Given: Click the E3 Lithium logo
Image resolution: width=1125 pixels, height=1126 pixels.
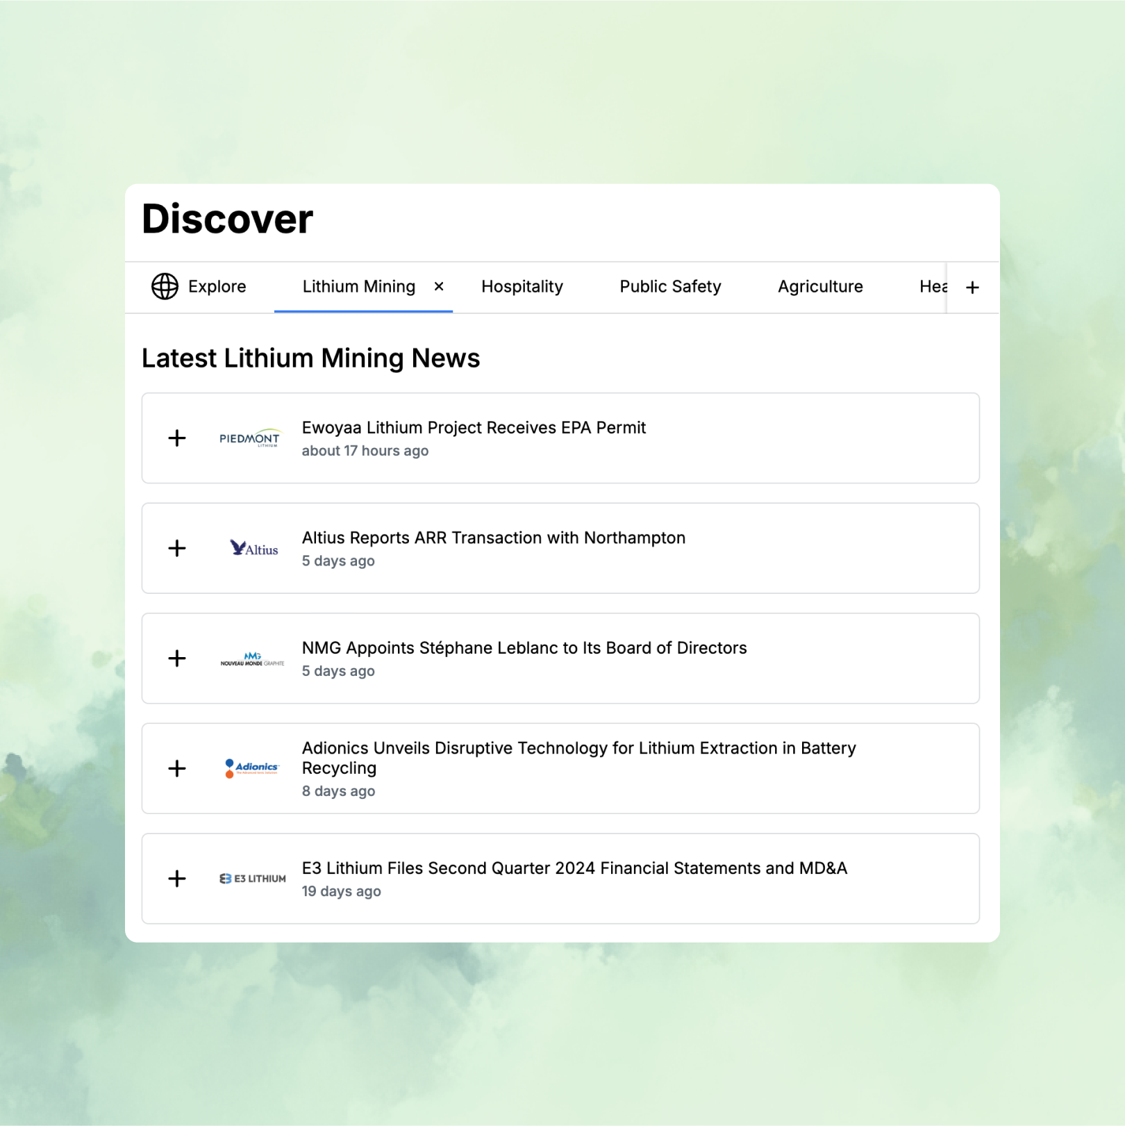Looking at the screenshot, I should [x=252, y=879].
